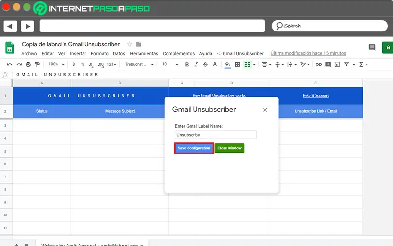
Task: Open the Trebuchet font dropdown
Action: click(139, 65)
